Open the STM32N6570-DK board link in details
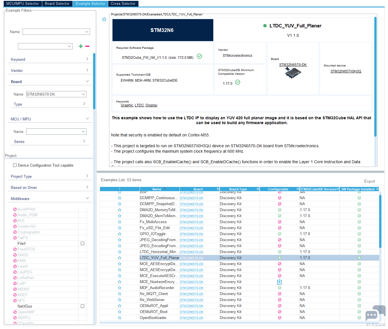Screen dimensions: 388x329 pyautogui.click(x=293, y=65)
